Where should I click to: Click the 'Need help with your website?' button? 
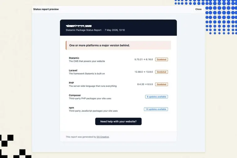click(119, 122)
